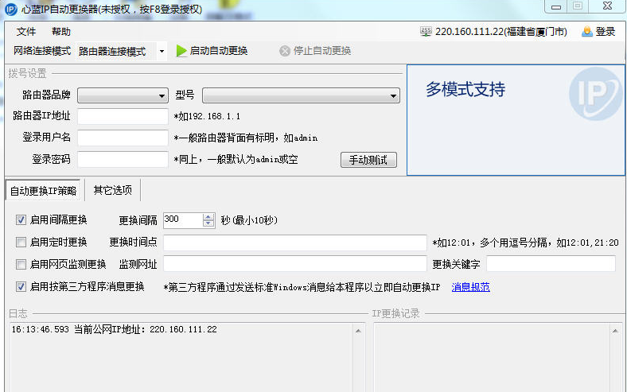The image size is (627, 392).
Task: Open the 消息规范 link
Action: pos(471,287)
